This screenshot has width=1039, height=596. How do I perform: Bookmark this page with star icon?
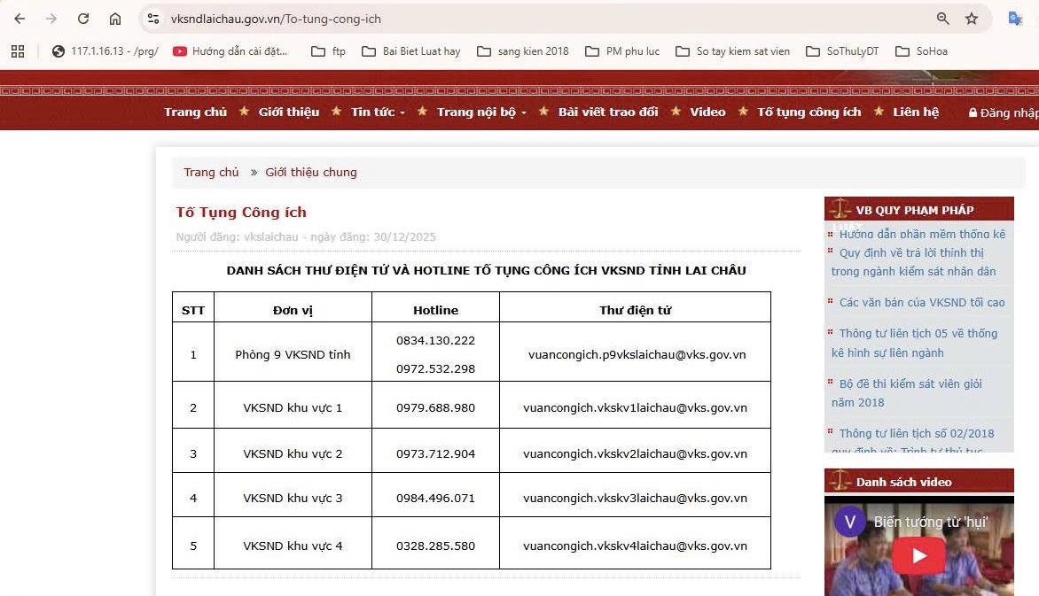click(x=972, y=19)
